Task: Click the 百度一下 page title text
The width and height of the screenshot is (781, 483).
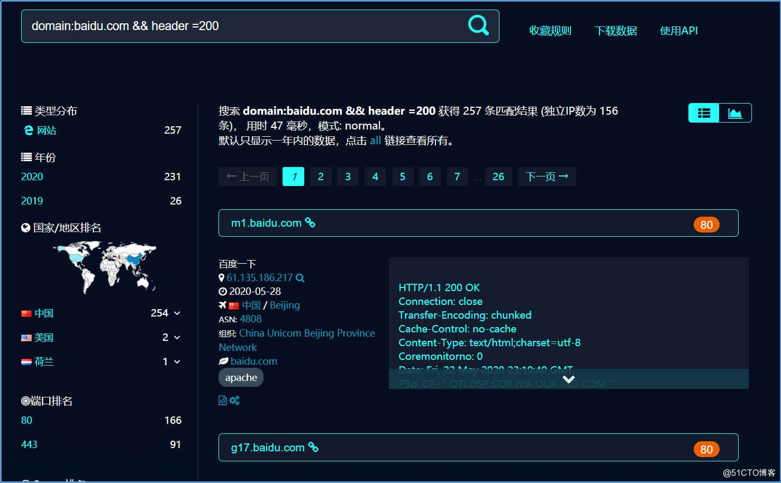Action: 238,264
